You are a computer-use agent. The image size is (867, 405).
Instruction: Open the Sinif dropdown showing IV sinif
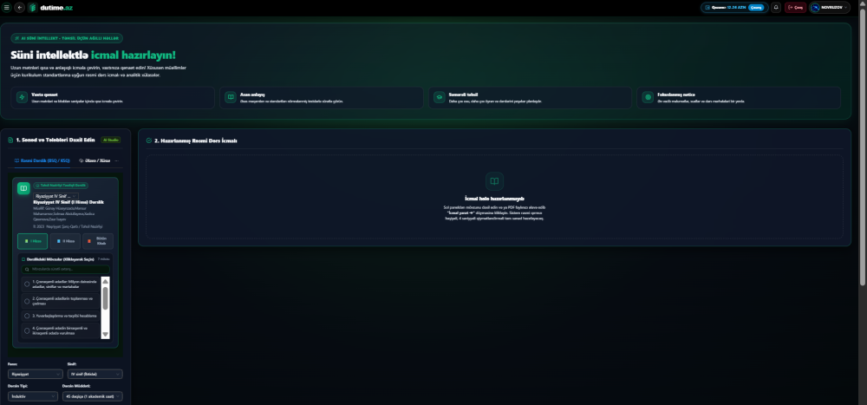[x=95, y=374]
